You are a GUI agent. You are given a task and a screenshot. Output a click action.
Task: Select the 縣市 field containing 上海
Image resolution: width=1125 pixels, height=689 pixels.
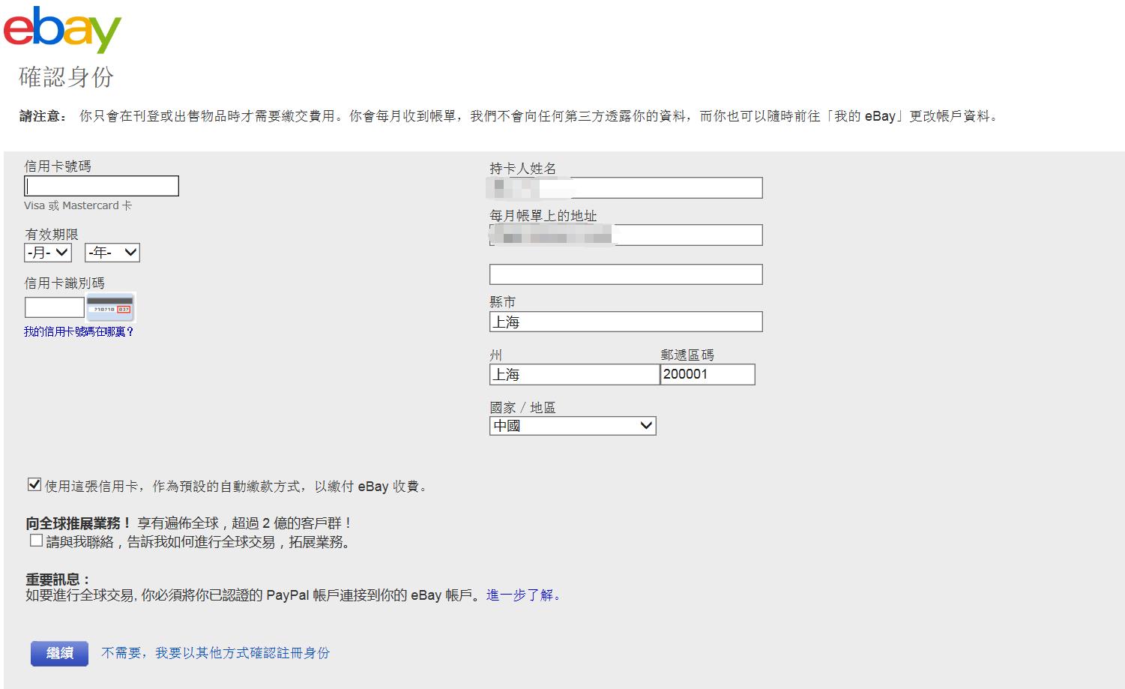coord(626,322)
